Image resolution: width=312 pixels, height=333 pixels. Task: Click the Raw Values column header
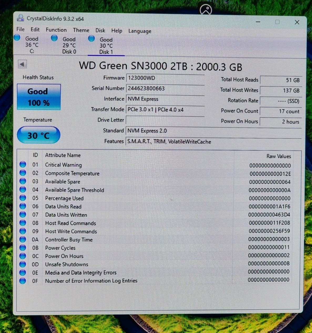pyautogui.click(x=279, y=156)
